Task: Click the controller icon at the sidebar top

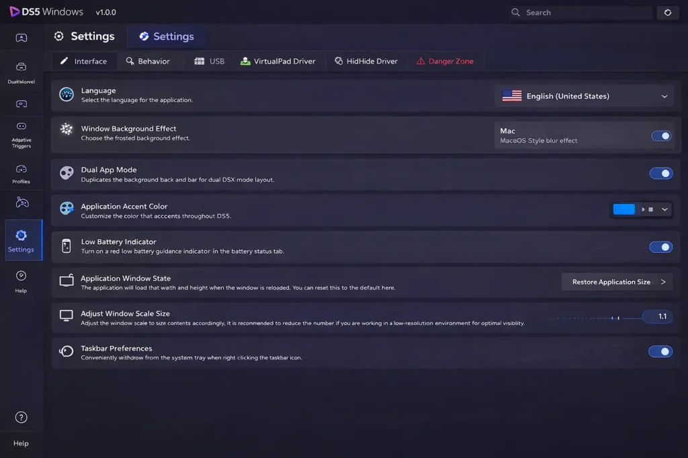Action: tap(21, 38)
